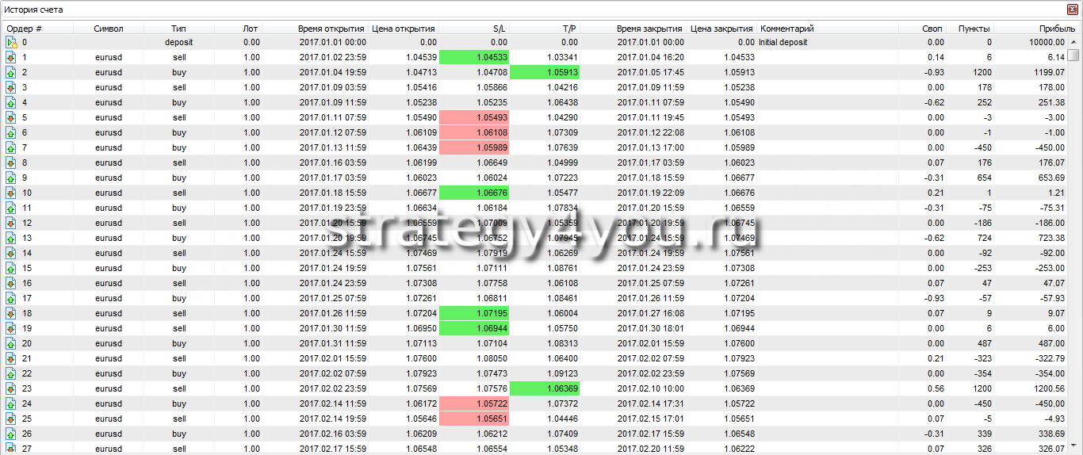Viewport: 1083px width, 455px height.
Task: Select the buy order icon for order 2
Action: coord(11,72)
